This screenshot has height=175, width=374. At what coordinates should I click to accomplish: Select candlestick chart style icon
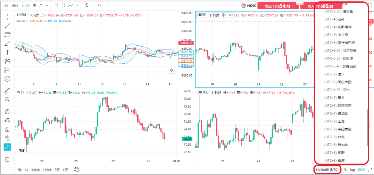[x=64, y=5]
